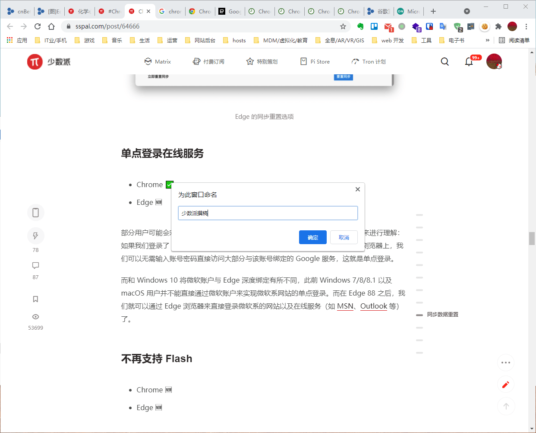Open the Trello extension icon
The height and width of the screenshot is (433, 536).
click(374, 26)
